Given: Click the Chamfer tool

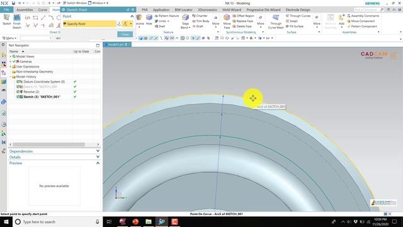Looking at the screenshot, I should 200,16.
